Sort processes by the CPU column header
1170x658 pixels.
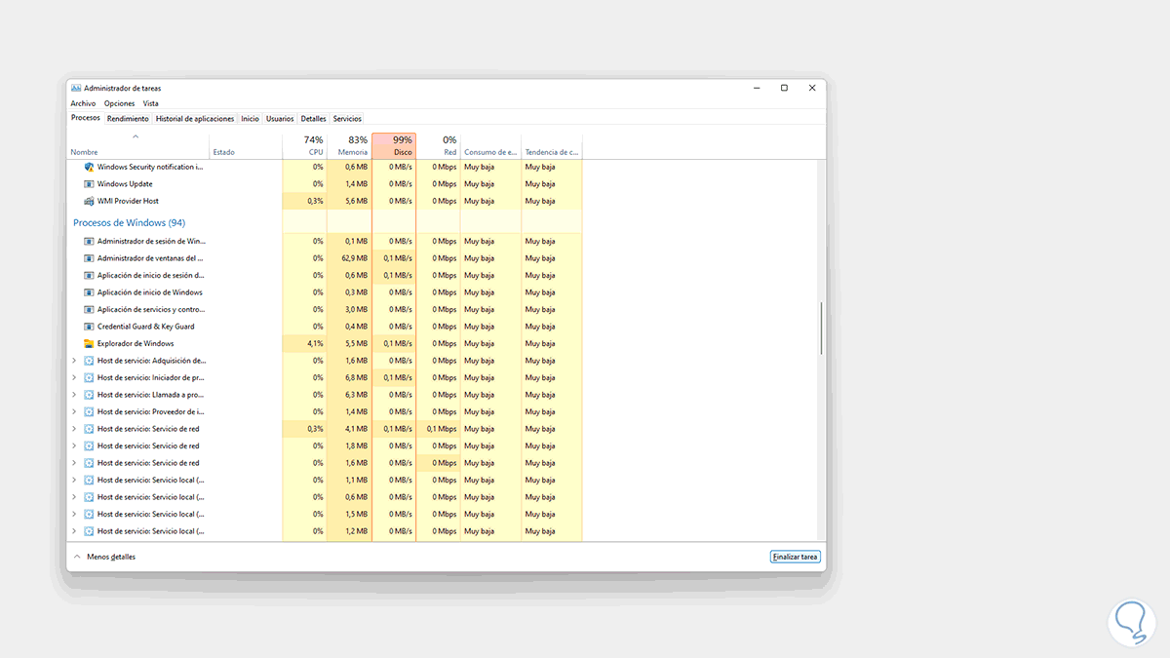tap(304, 146)
